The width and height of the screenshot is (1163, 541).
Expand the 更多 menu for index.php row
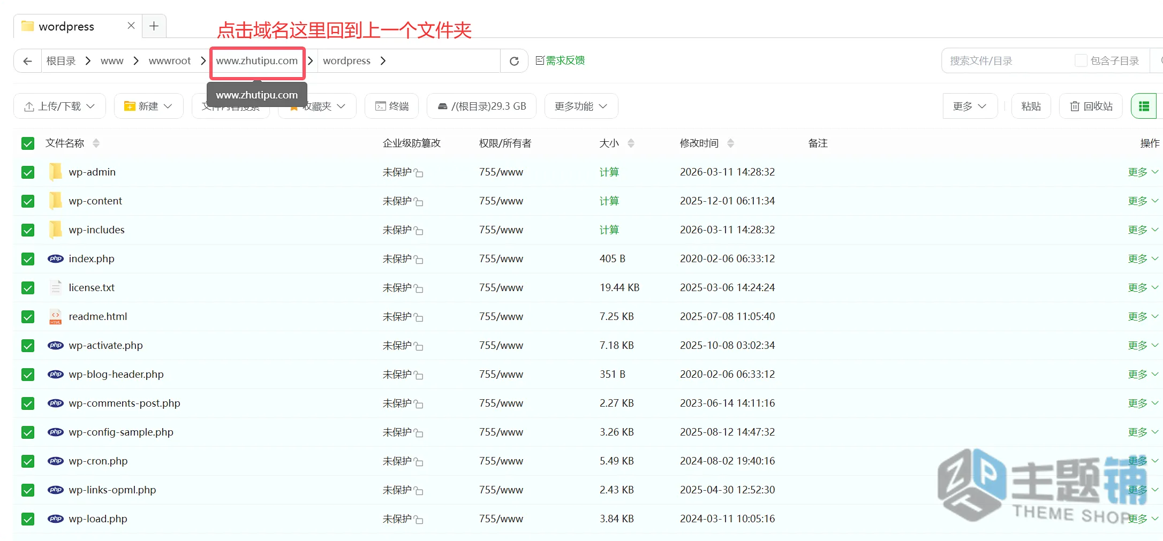[1143, 258]
